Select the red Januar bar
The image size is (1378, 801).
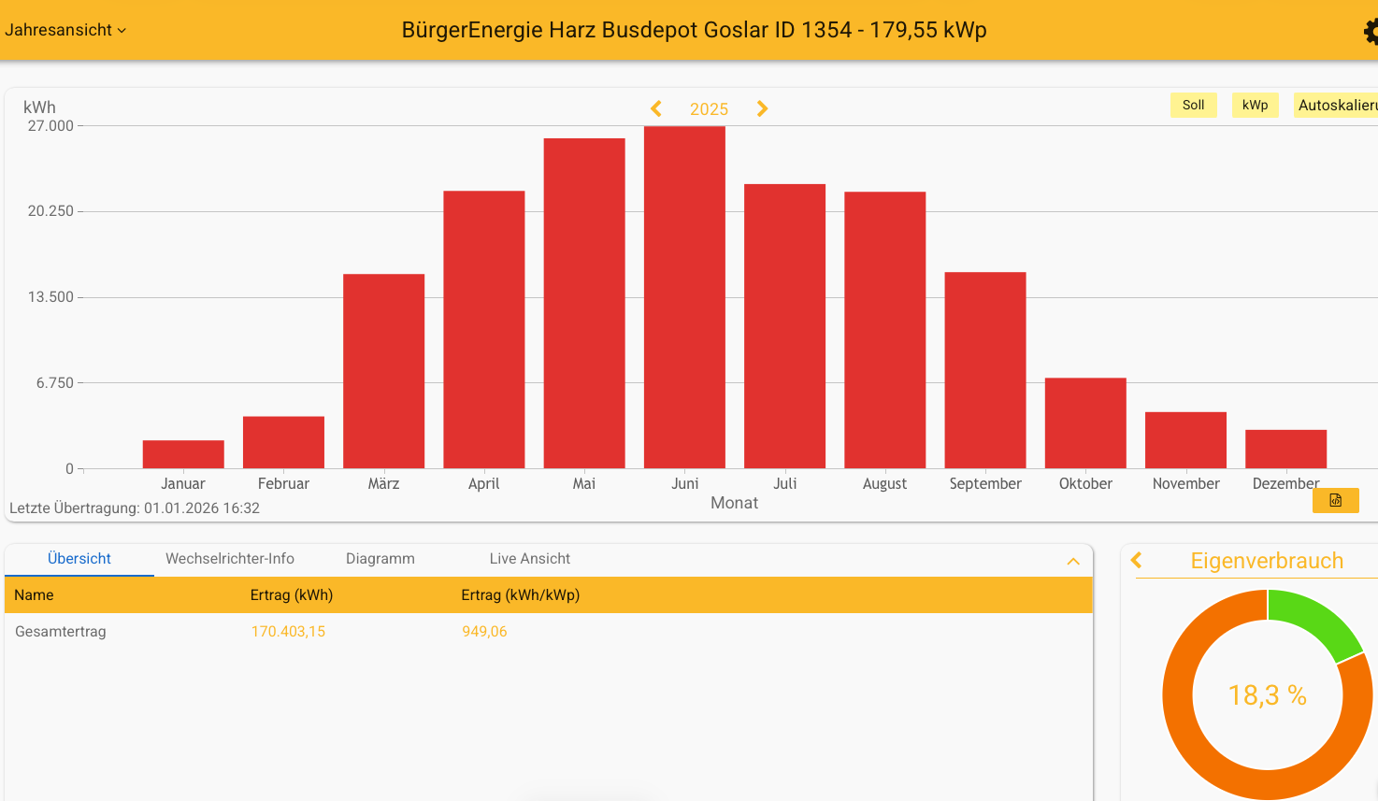[183, 454]
